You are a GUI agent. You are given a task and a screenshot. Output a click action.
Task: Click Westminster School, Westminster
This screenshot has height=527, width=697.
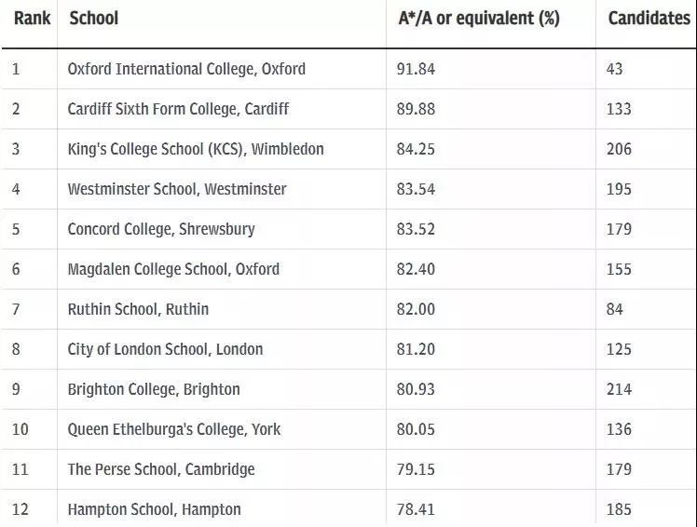coord(177,189)
